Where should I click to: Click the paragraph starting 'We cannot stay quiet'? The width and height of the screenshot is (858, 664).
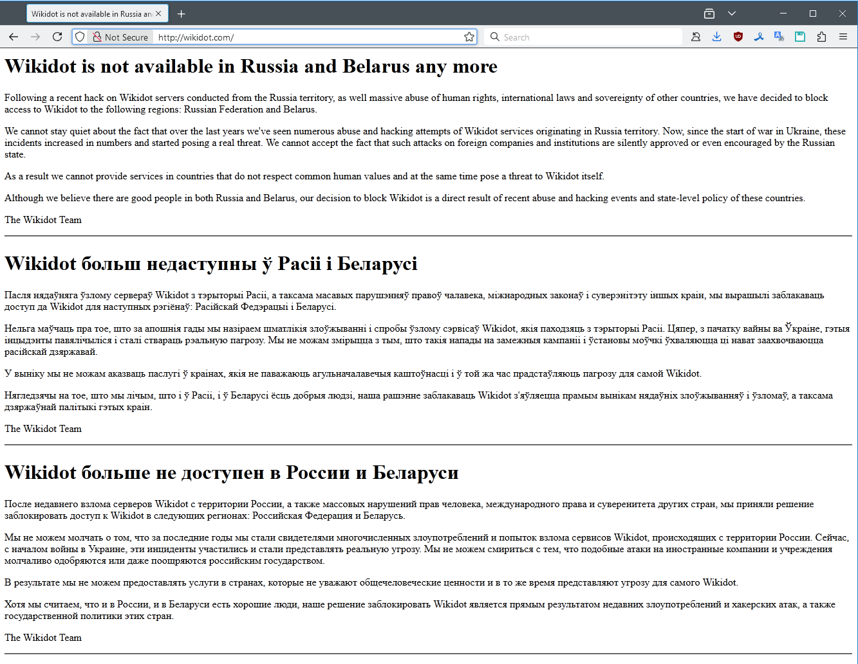[x=425, y=143]
